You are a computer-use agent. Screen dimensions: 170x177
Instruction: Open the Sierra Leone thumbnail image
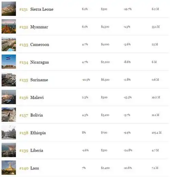pyautogui.click(x=9, y=9)
